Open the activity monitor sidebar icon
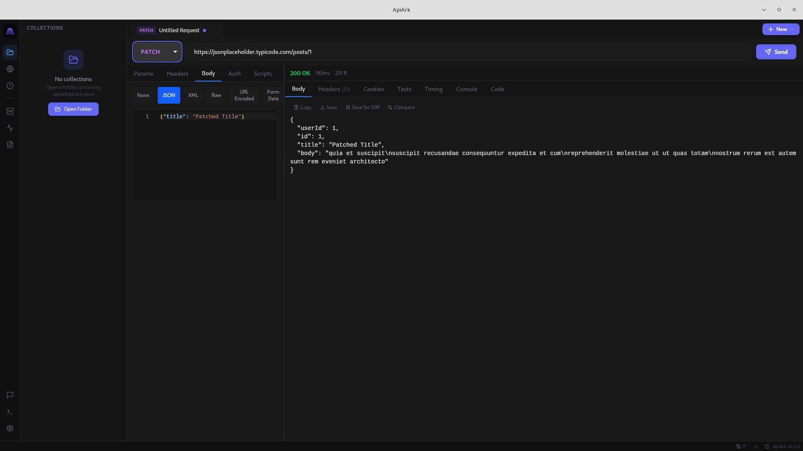This screenshot has width=803, height=451. click(x=10, y=128)
